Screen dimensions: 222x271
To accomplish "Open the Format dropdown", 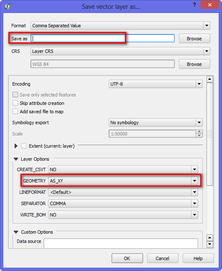I will [120, 26].
